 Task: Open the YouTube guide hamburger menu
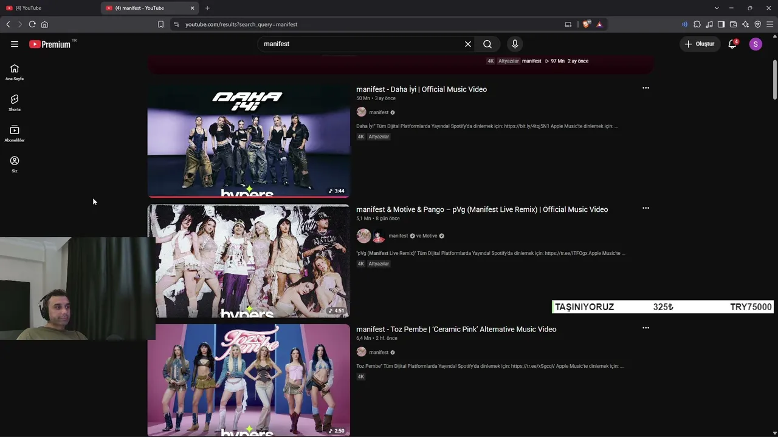(15, 44)
